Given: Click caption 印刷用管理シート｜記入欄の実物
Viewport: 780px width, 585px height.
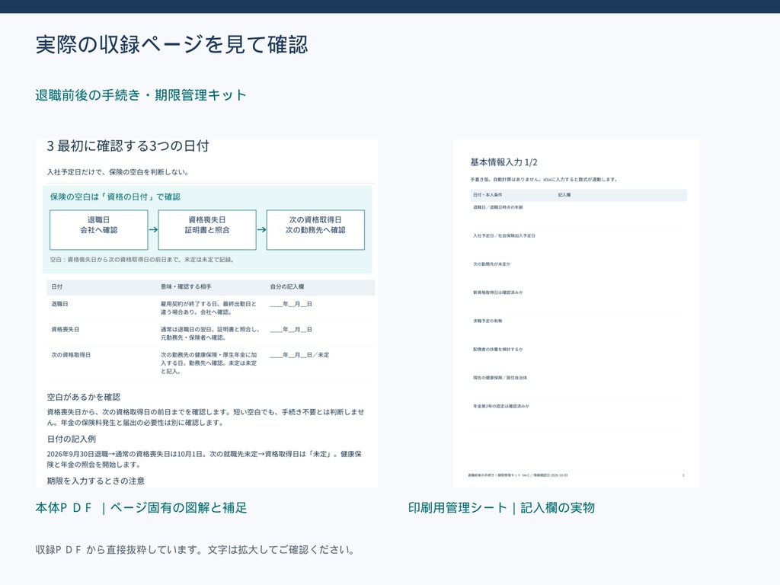Looking at the screenshot, I should tap(501, 508).
